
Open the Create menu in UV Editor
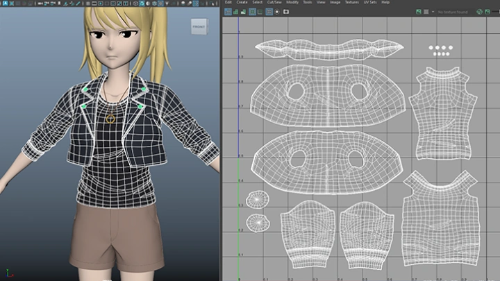point(242,2)
